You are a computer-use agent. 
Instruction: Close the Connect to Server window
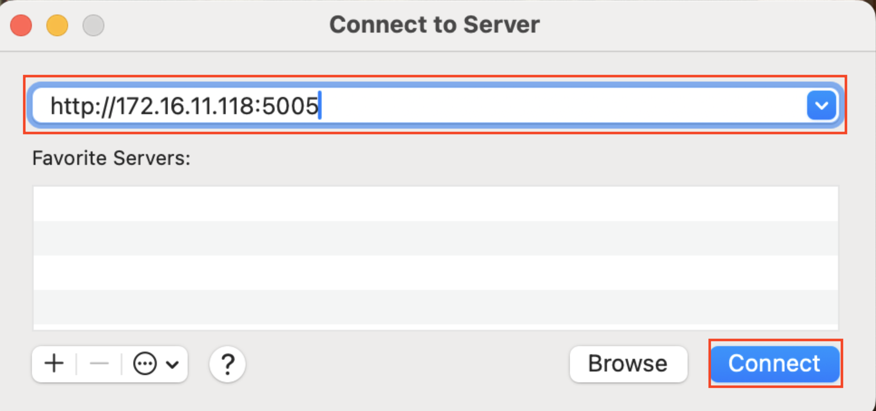(x=21, y=25)
